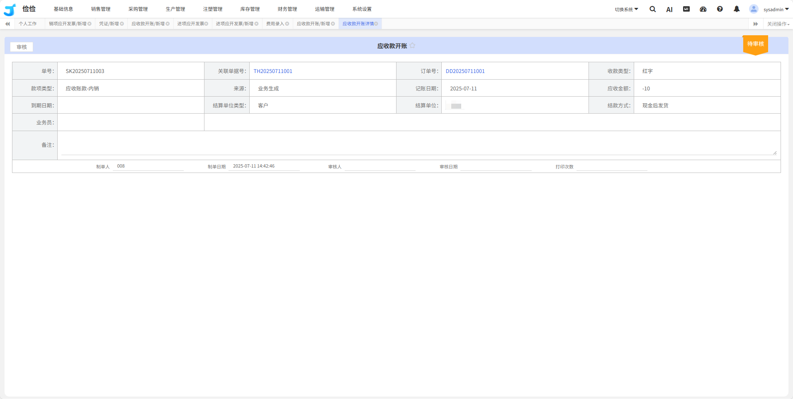
Task: Open the sysadmin user dropdown
Action: pos(776,10)
